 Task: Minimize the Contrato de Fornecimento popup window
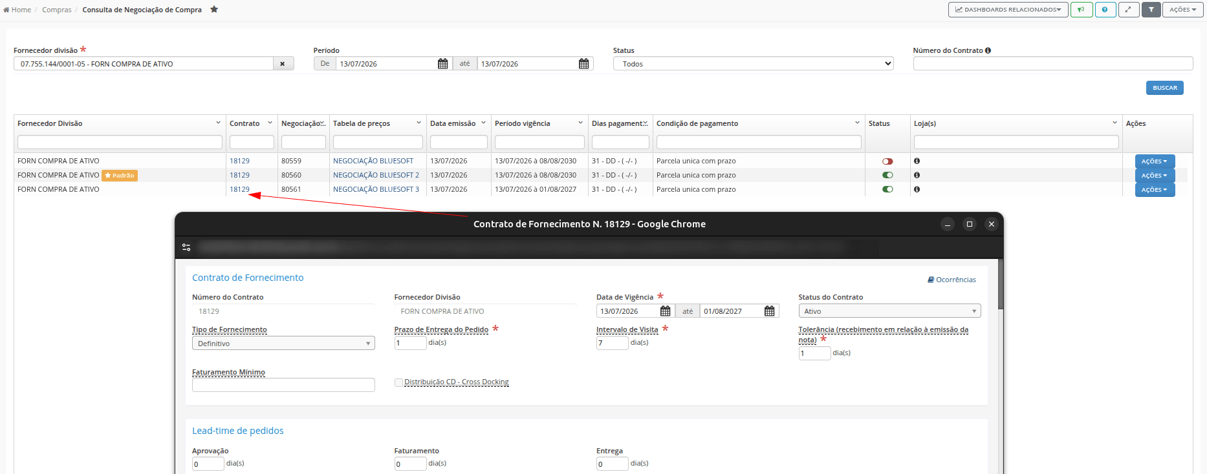pyautogui.click(x=948, y=224)
